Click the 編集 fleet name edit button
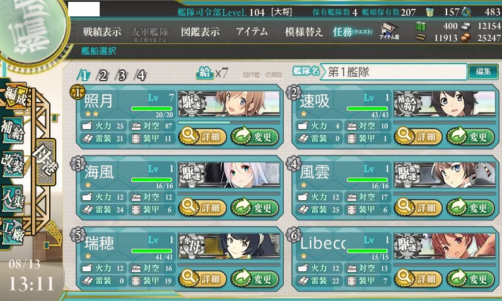502x301 pixels. [483, 72]
